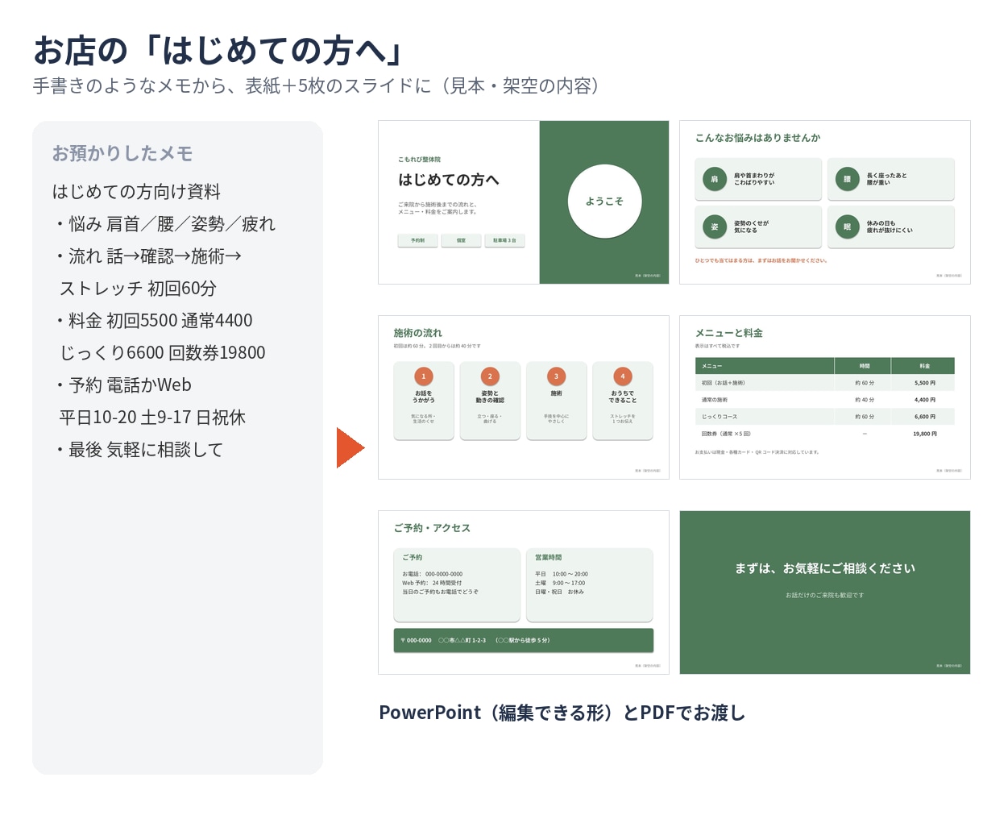The image size is (983, 819).
Task: Click the heading こんなお悩みはありませんか
Action: pos(757,138)
